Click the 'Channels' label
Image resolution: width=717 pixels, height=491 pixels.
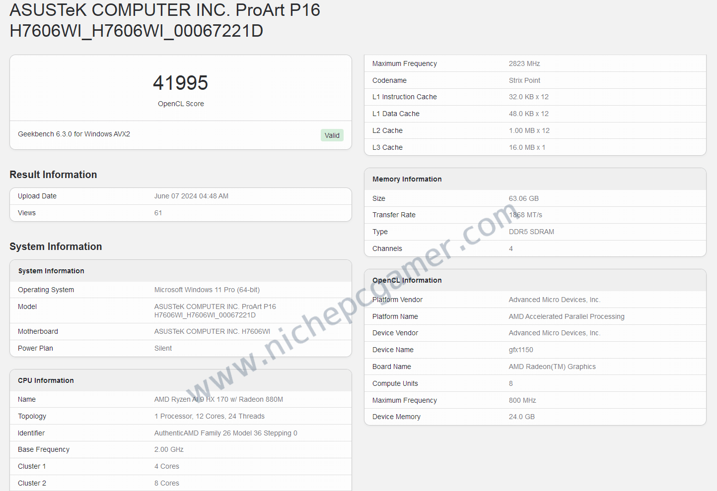(387, 248)
